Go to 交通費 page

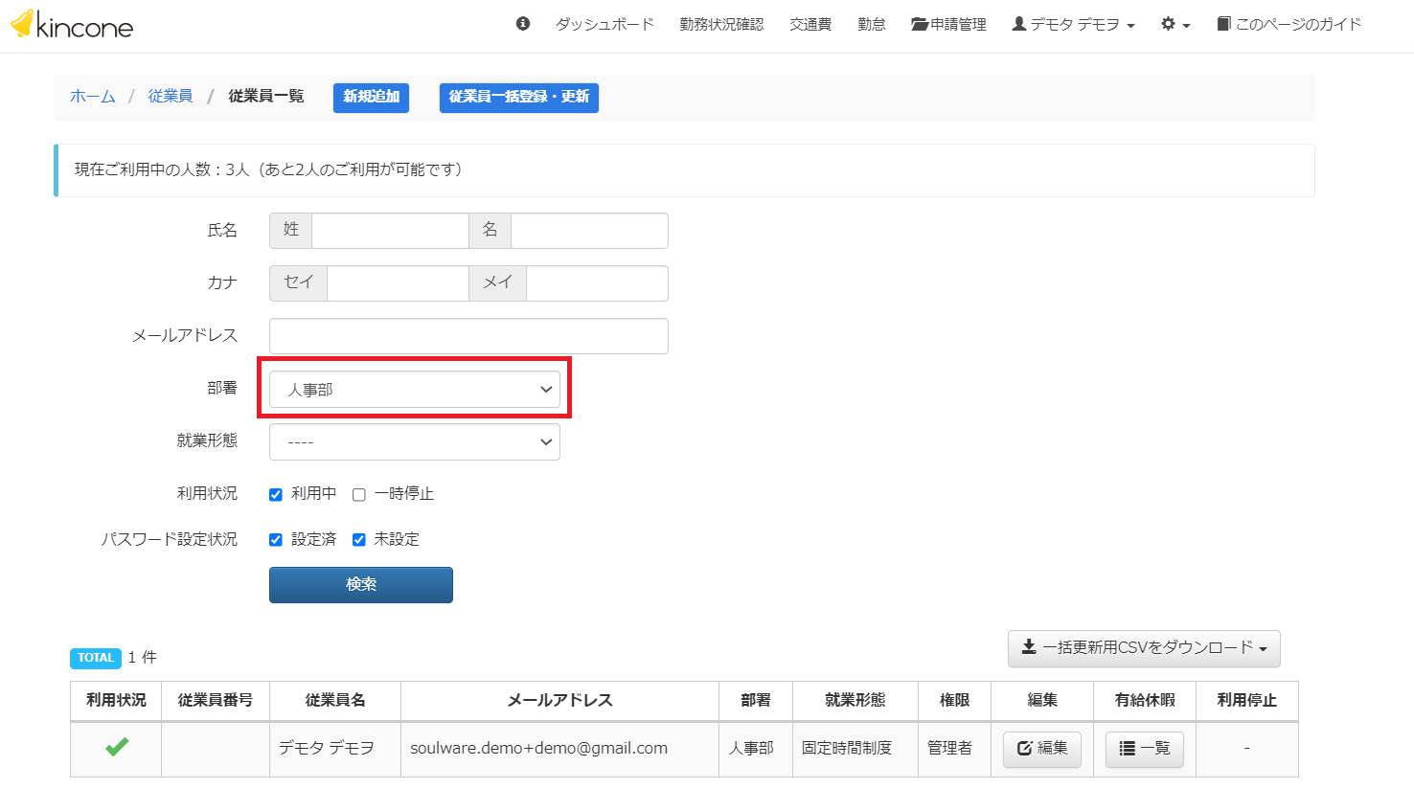810,24
